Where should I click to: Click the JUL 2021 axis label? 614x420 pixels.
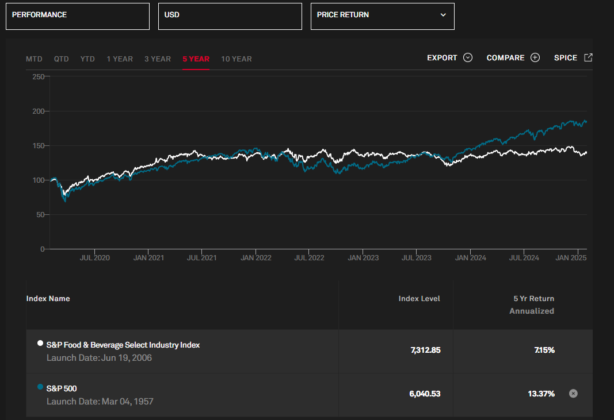pyautogui.click(x=201, y=258)
